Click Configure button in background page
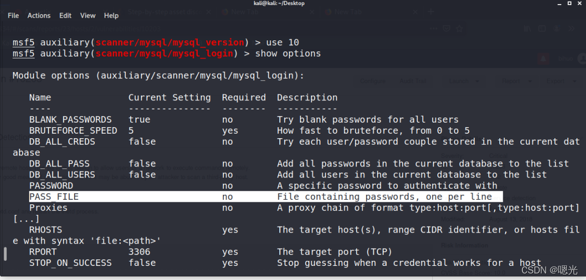The height and width of the screenshot is (280, 586). tap(372, 81)
